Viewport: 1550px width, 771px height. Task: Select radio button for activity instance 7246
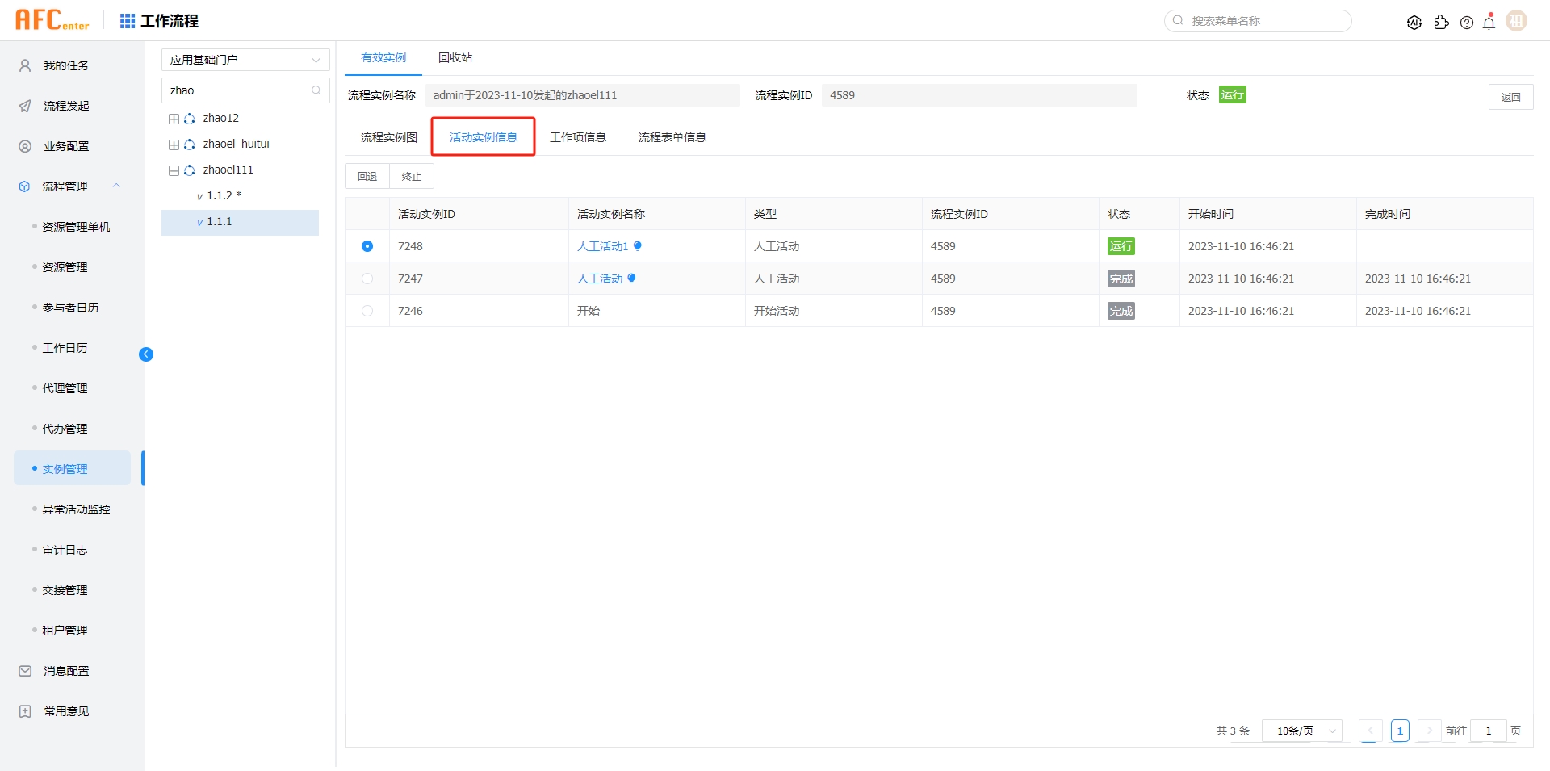tap(367, 311)
